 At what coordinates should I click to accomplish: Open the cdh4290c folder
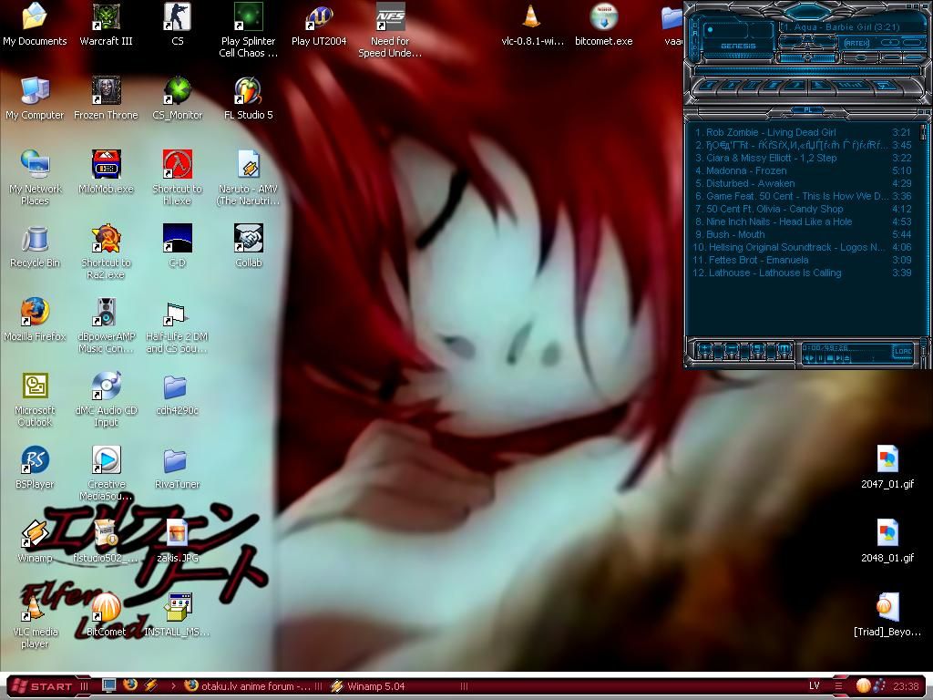tap(178, 394)
